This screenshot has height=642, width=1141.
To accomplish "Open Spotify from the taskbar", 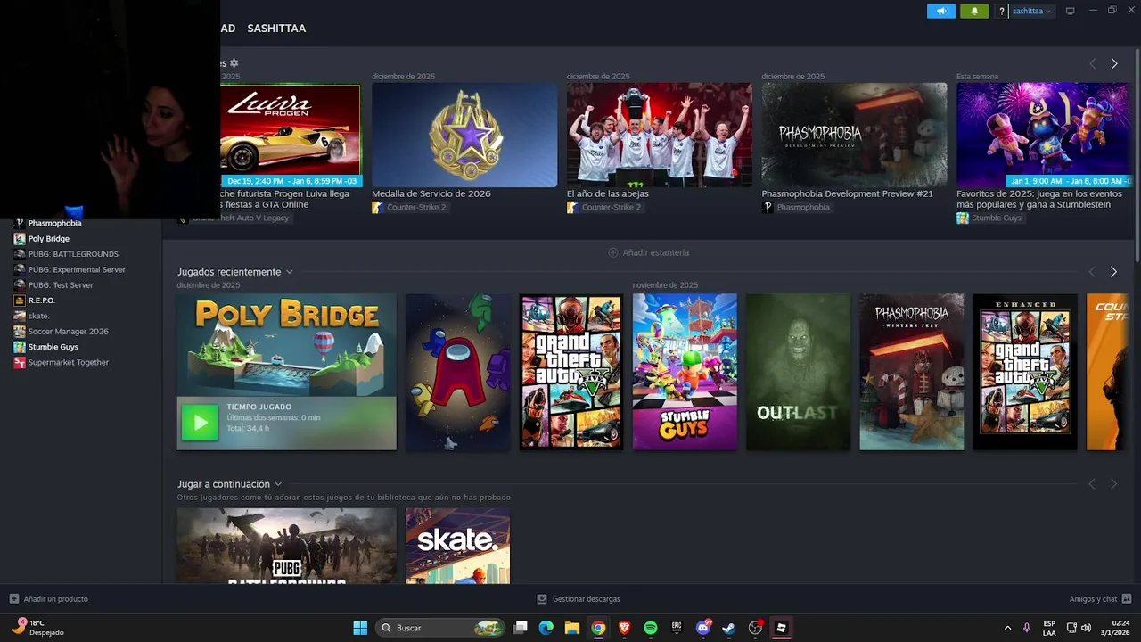I will 651,628.
